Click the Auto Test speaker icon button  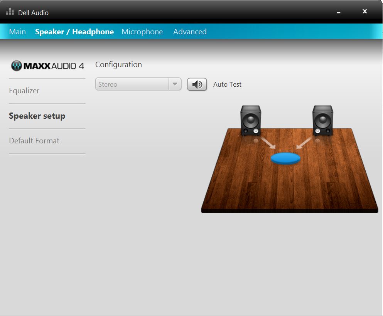pyautogui.click(x=197, y=84)
